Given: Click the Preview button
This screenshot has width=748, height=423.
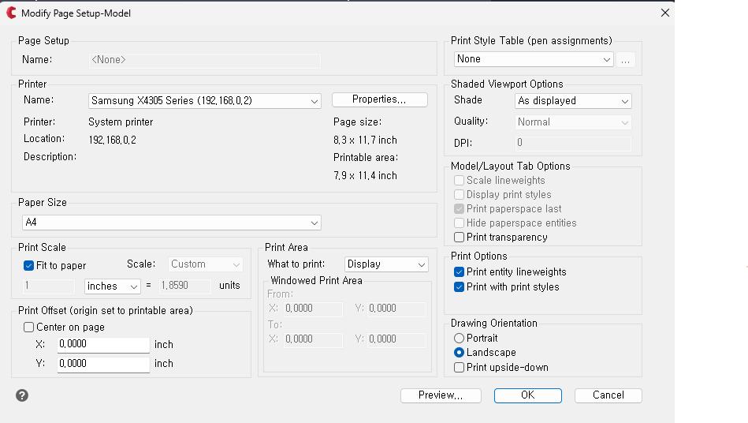Looking at the screenshot, I should pos(441,395).
